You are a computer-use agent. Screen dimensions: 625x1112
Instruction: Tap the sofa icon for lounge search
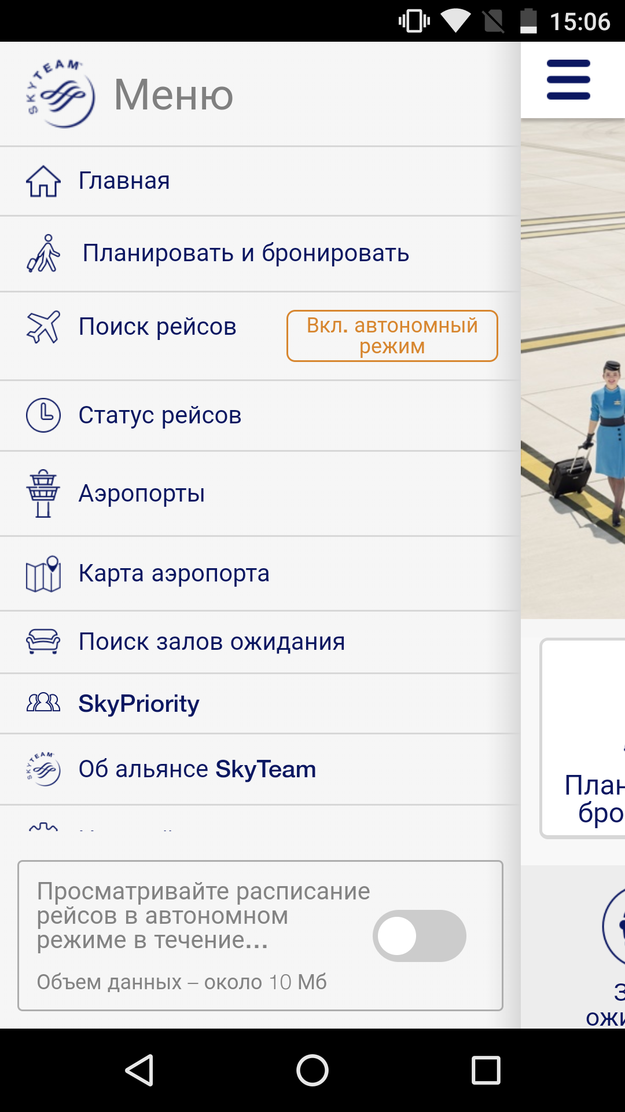pos(43,642)
